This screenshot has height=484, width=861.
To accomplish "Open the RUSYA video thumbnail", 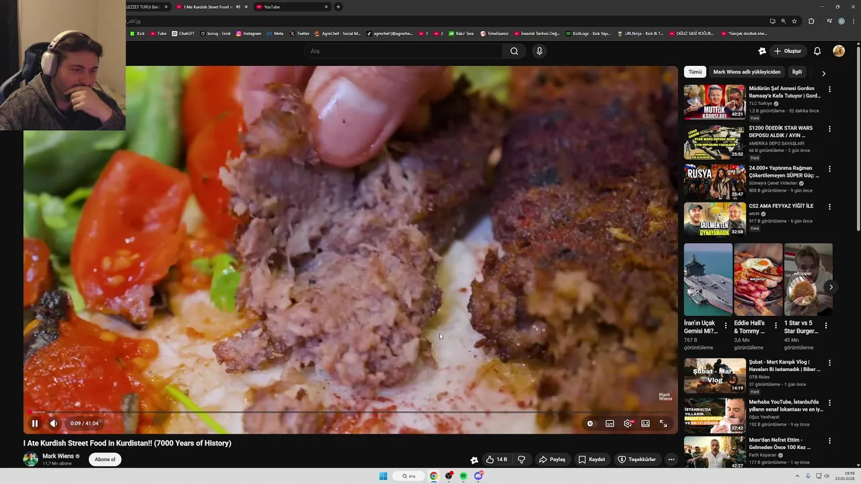I will 714,182.
